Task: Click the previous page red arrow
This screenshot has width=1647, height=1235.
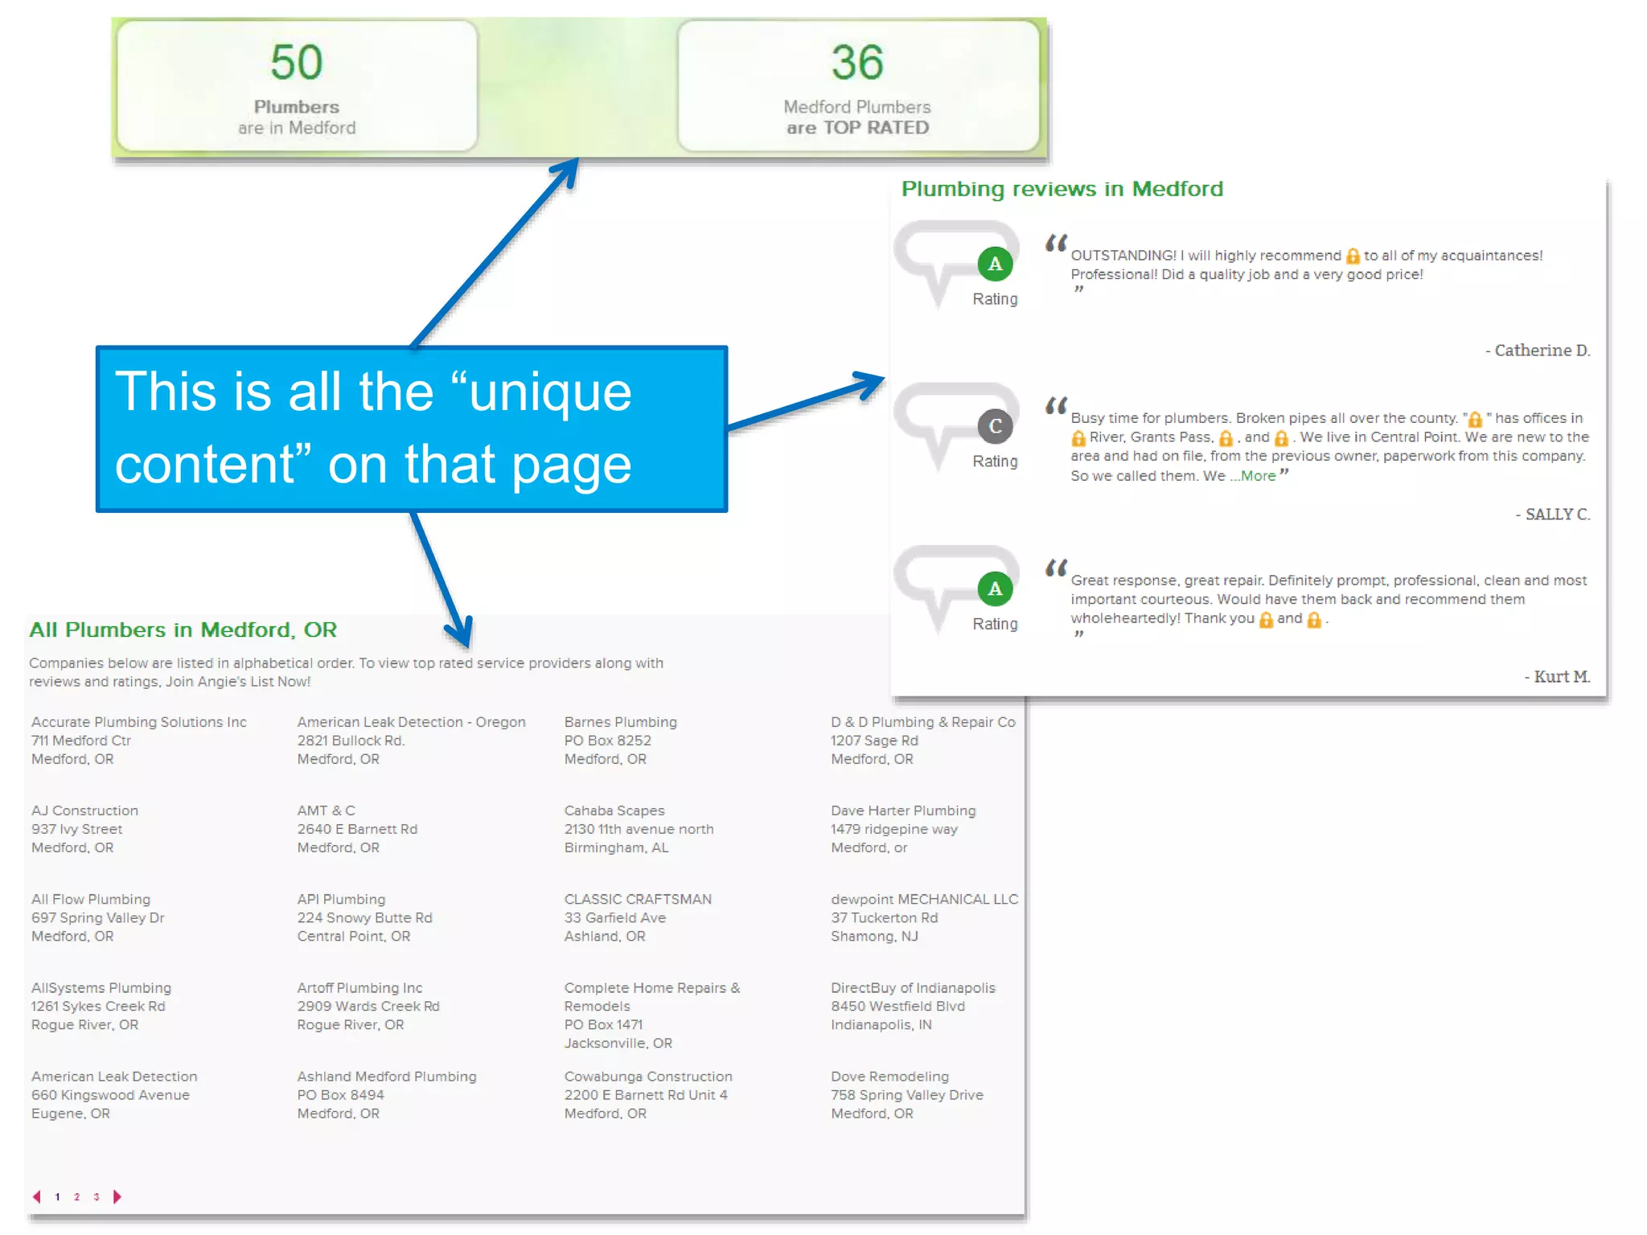Action: pos(37,1196)
